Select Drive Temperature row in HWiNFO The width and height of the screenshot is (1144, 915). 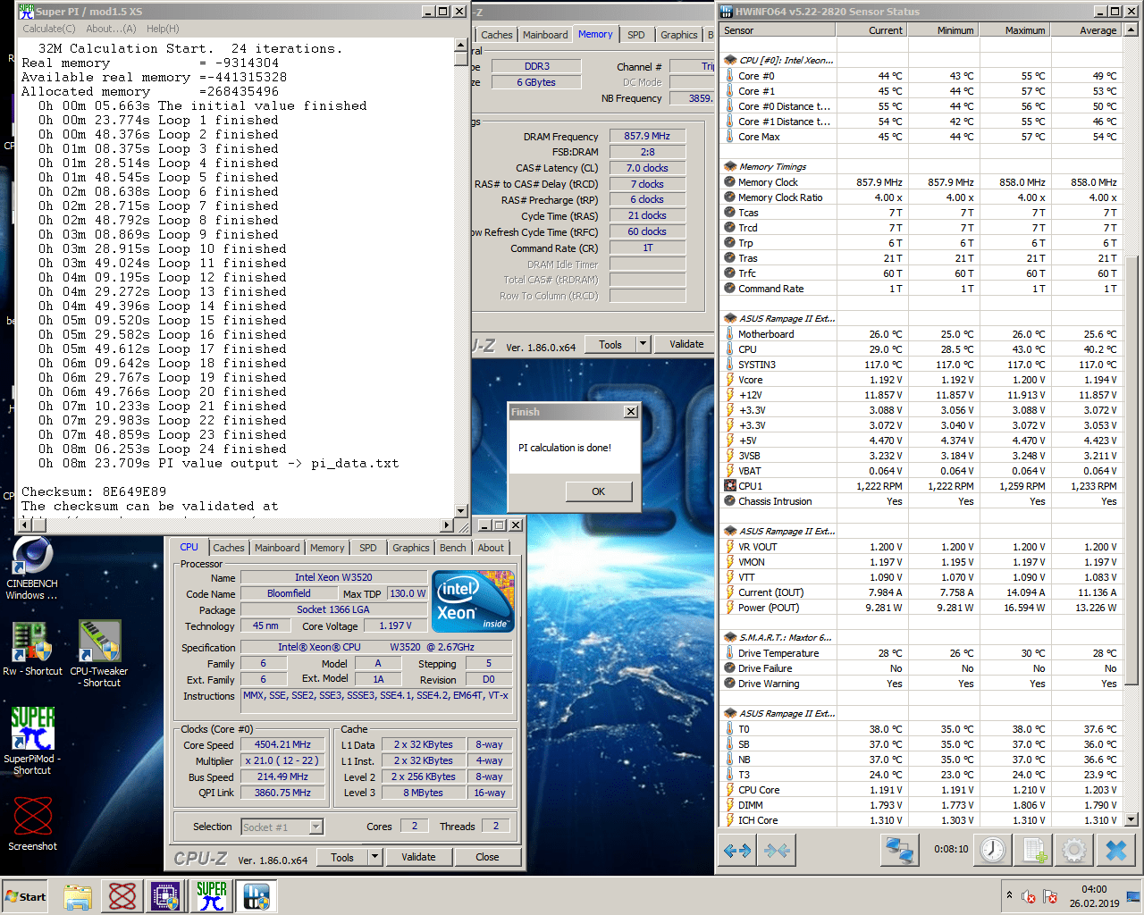point(921,653)
